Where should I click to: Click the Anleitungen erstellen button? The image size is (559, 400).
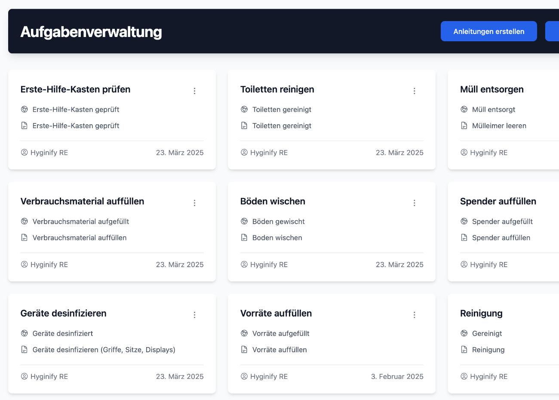488,31
